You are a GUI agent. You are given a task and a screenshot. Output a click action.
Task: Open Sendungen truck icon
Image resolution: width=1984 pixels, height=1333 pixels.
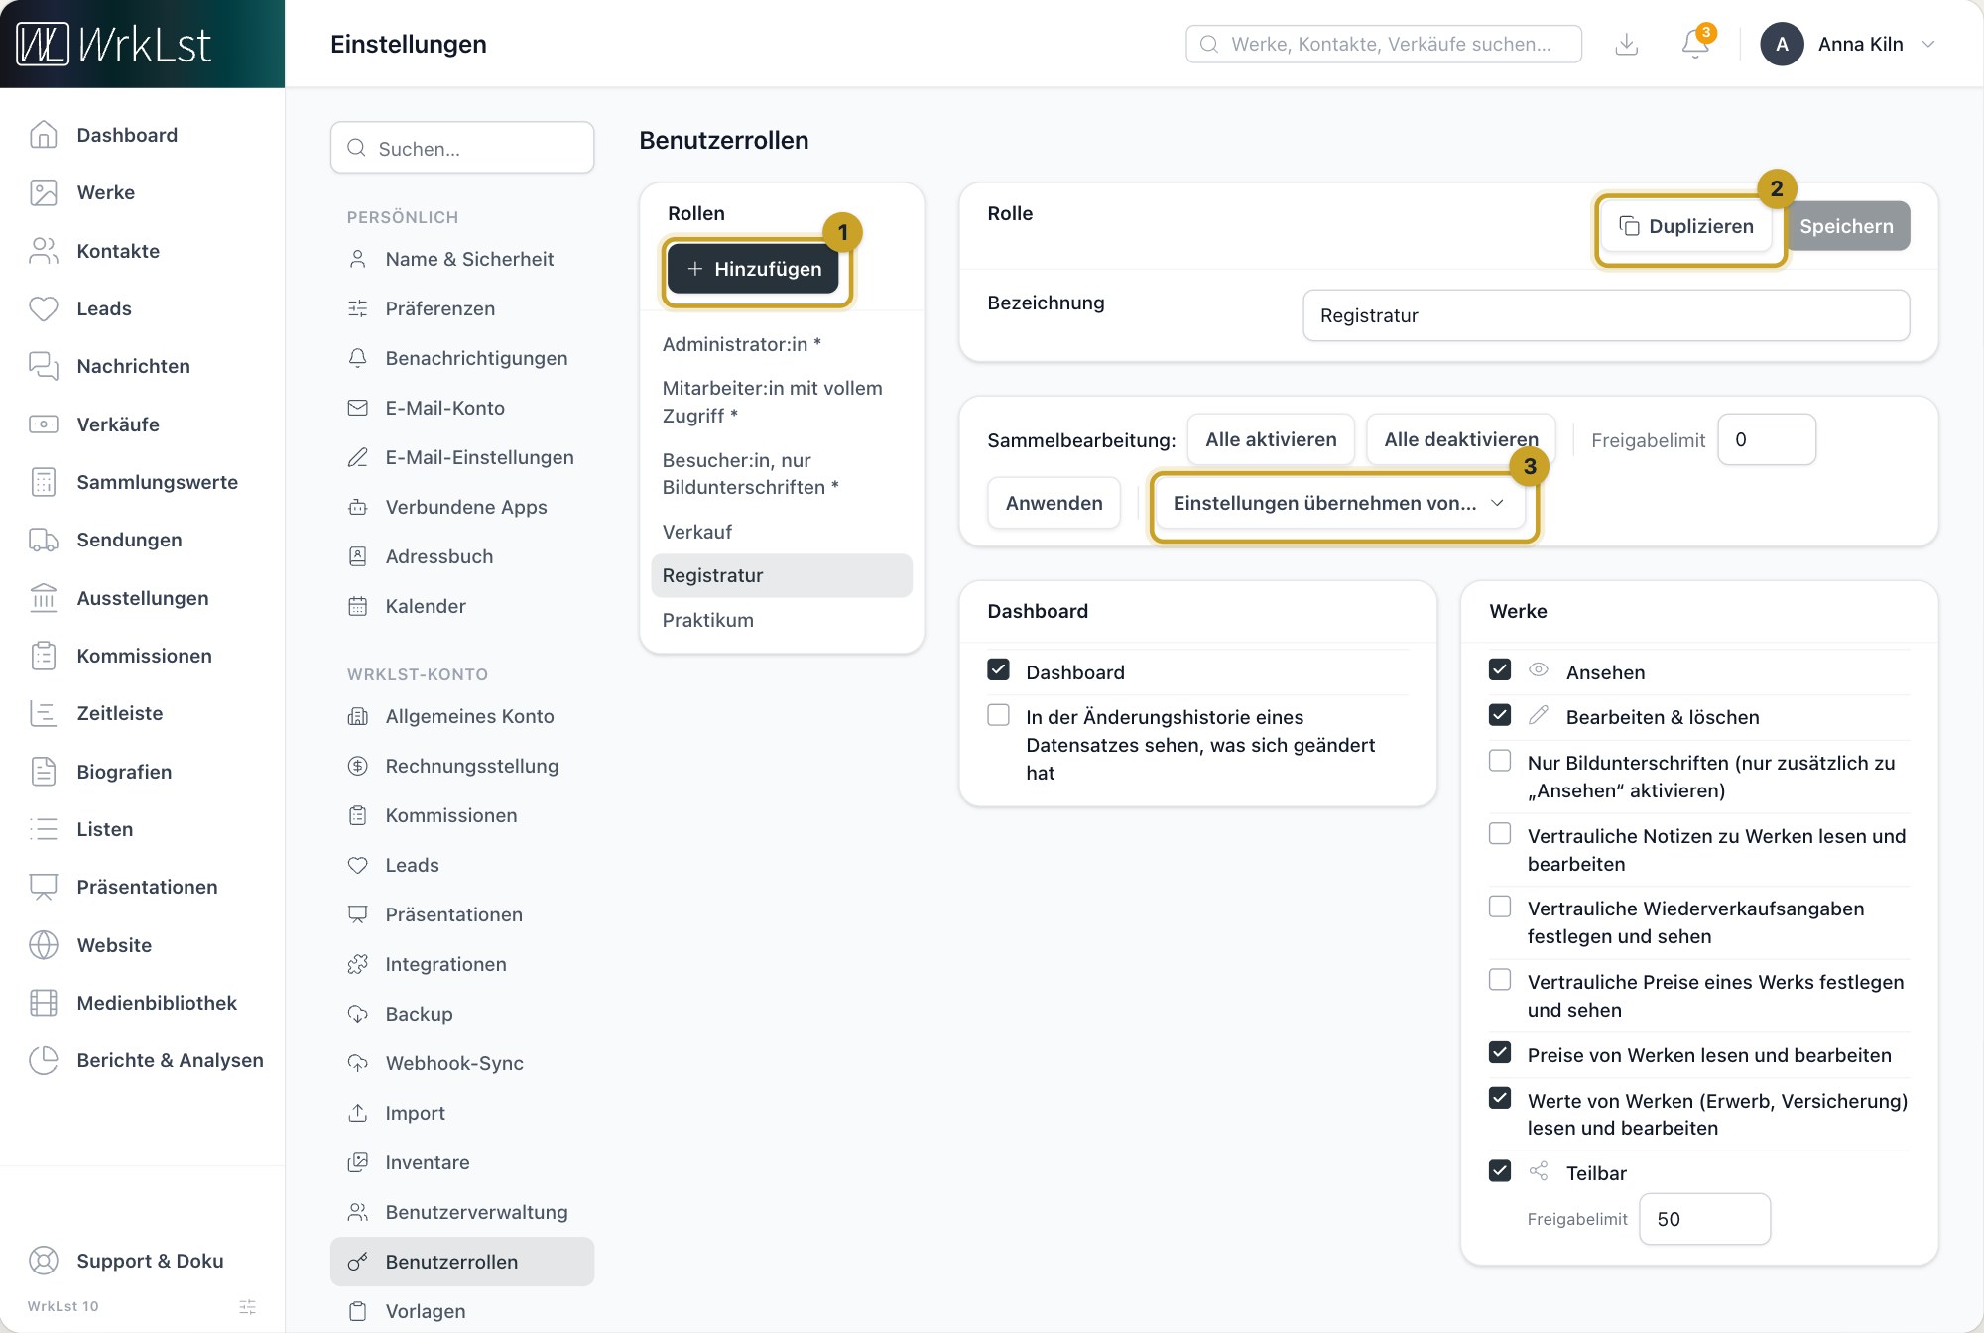tap(44, 540)
